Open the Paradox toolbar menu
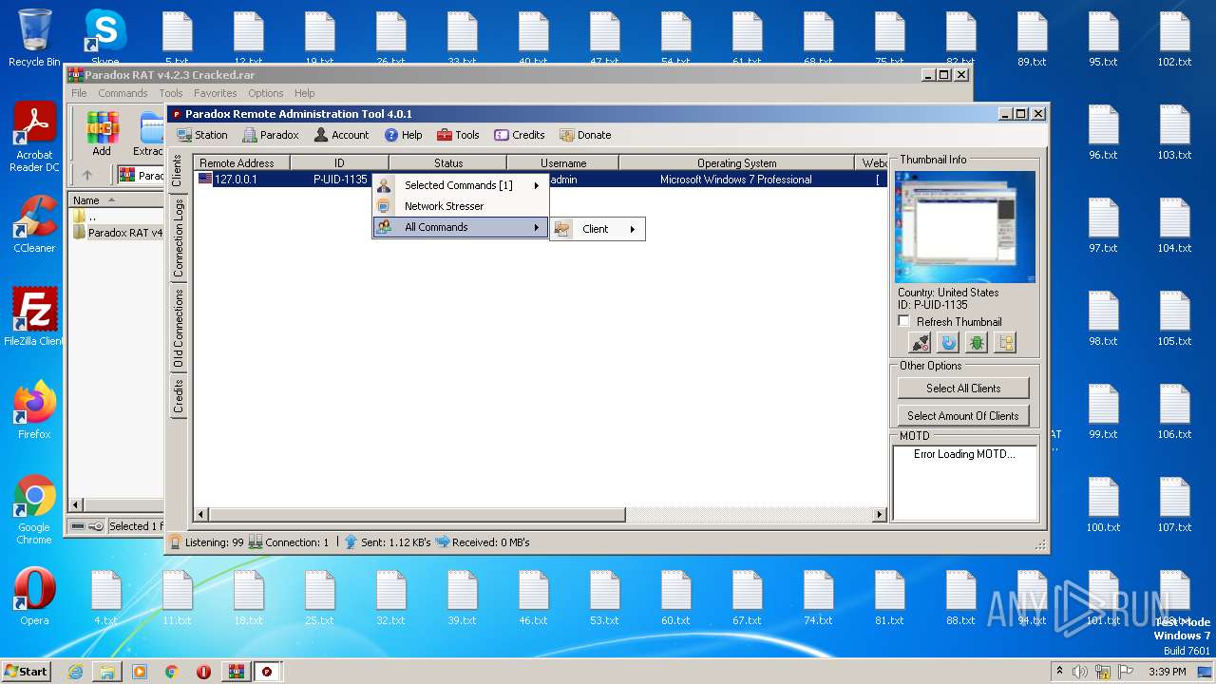Screen dimensions: 1216x684 click(271, 135)
